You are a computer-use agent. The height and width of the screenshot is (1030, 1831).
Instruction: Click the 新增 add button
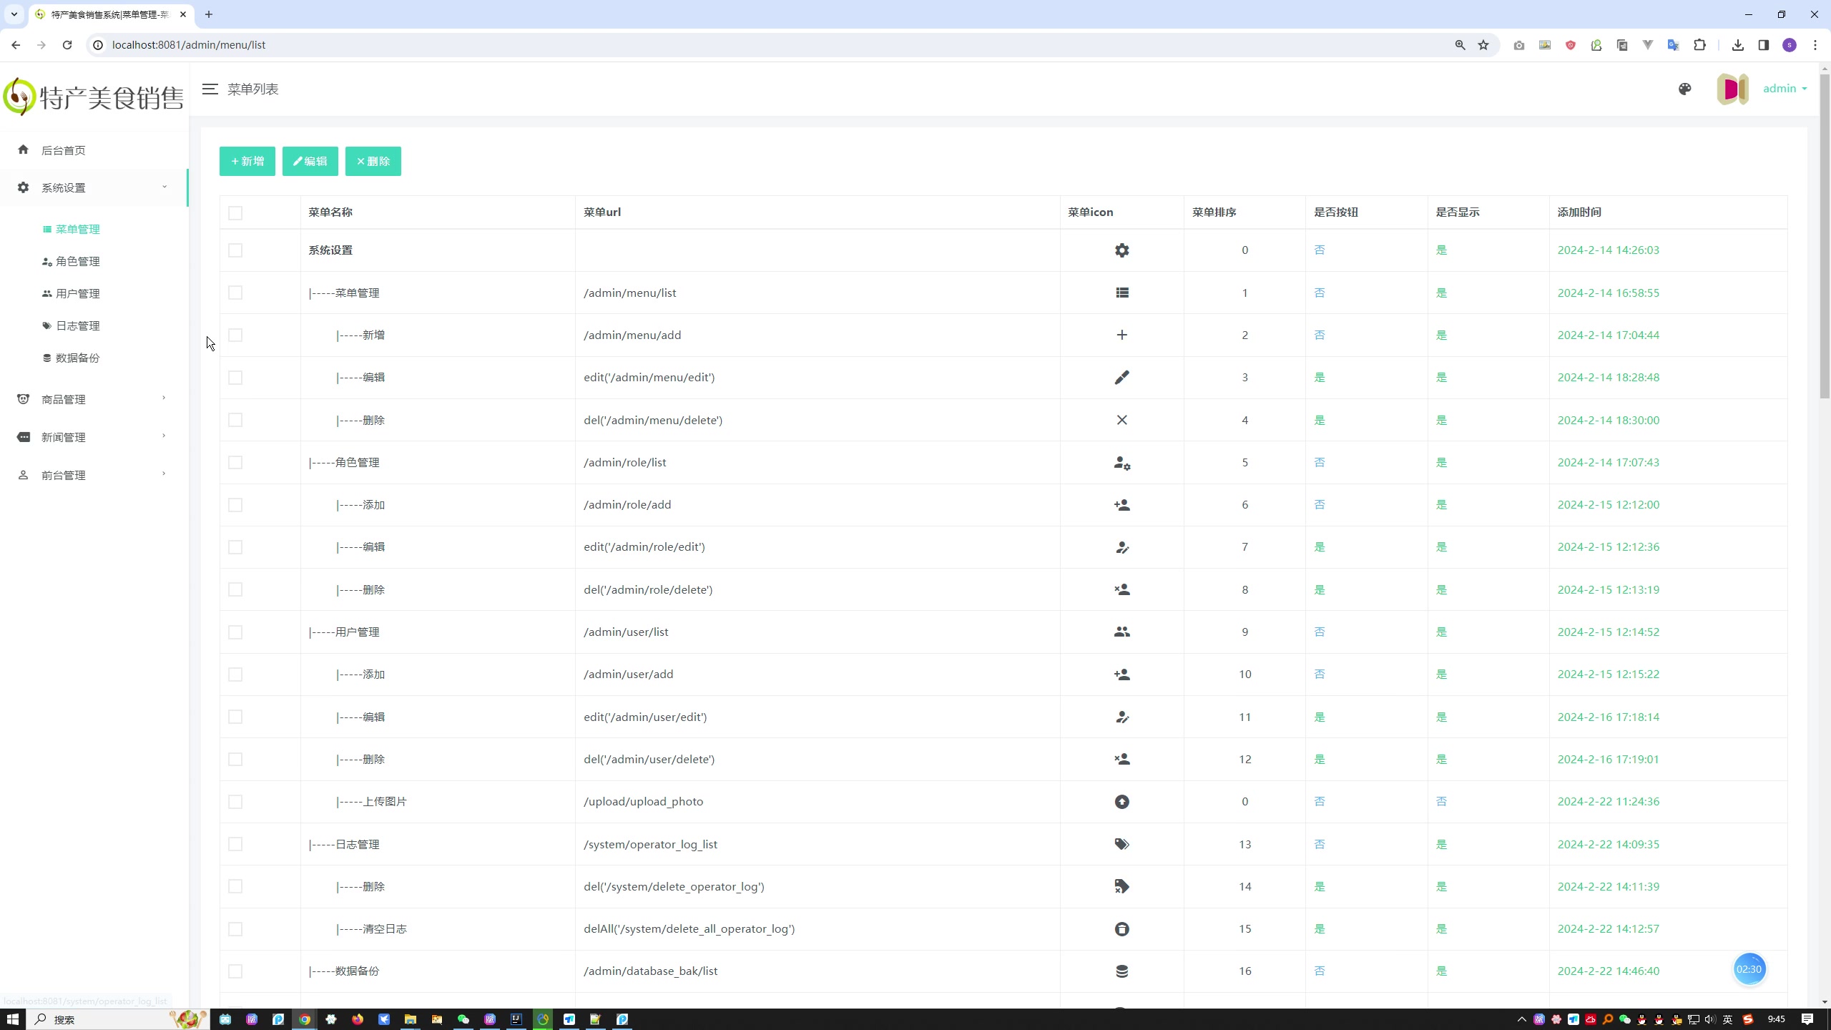[247, 161]
